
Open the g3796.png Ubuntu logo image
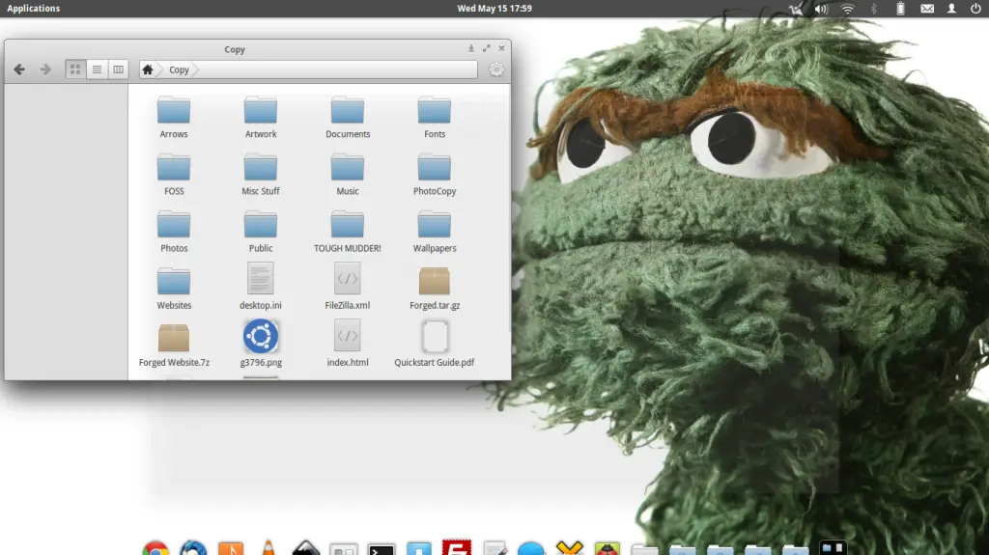tap(261, 337)
